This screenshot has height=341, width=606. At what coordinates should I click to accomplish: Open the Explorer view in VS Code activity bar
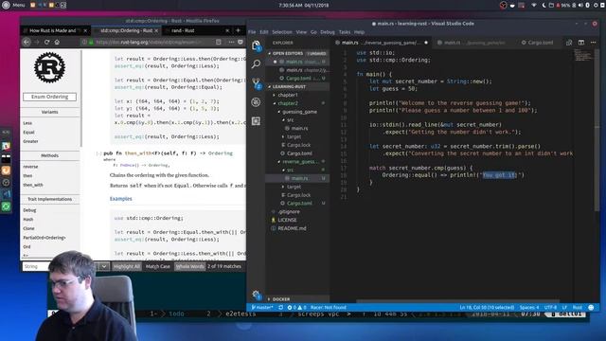[256, 46]
